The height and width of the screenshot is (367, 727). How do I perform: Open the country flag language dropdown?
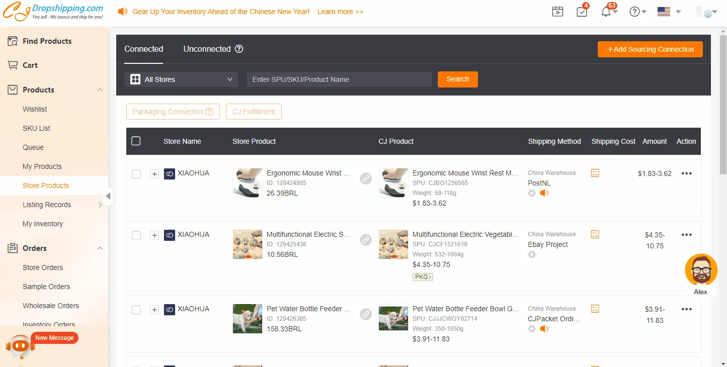coord(669,12)
